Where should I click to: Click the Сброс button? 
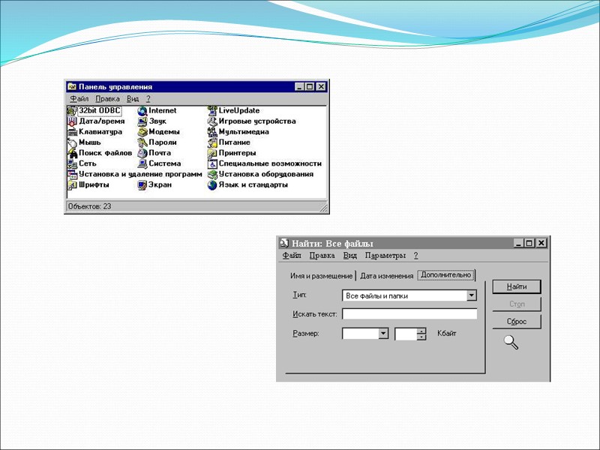[517, 322]
